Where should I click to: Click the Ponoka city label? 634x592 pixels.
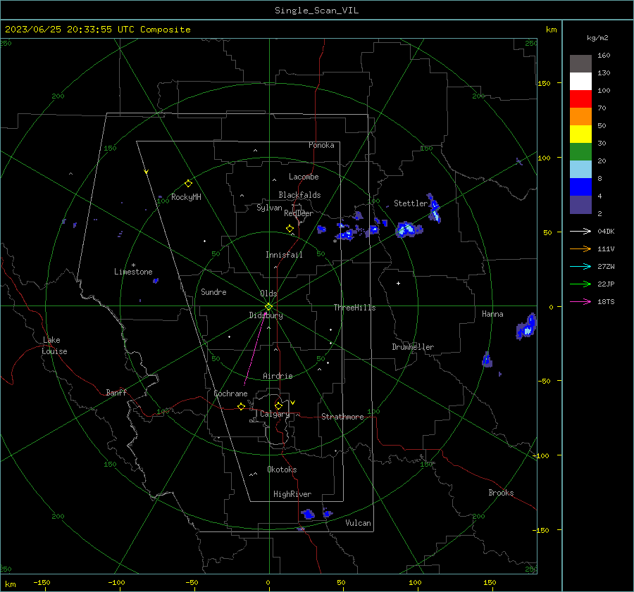coord(321,145)
